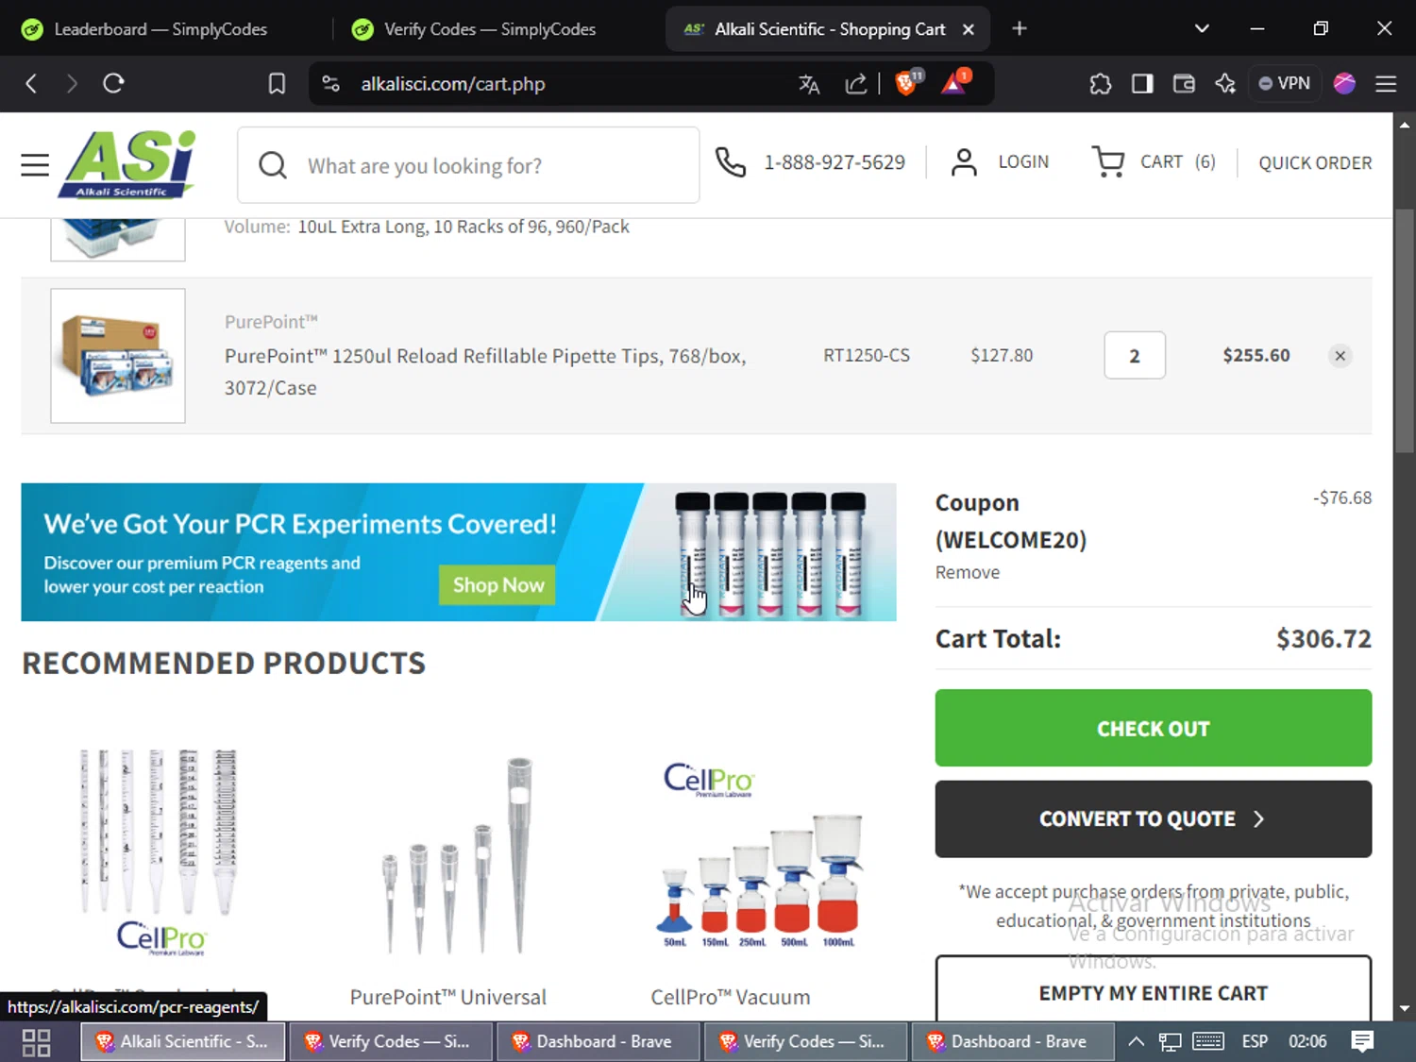The height and width of the screenshot is (1062, 1416).
Task: Switch to Leaderboard — SimplyCodes tab
Action: [160, 29]
